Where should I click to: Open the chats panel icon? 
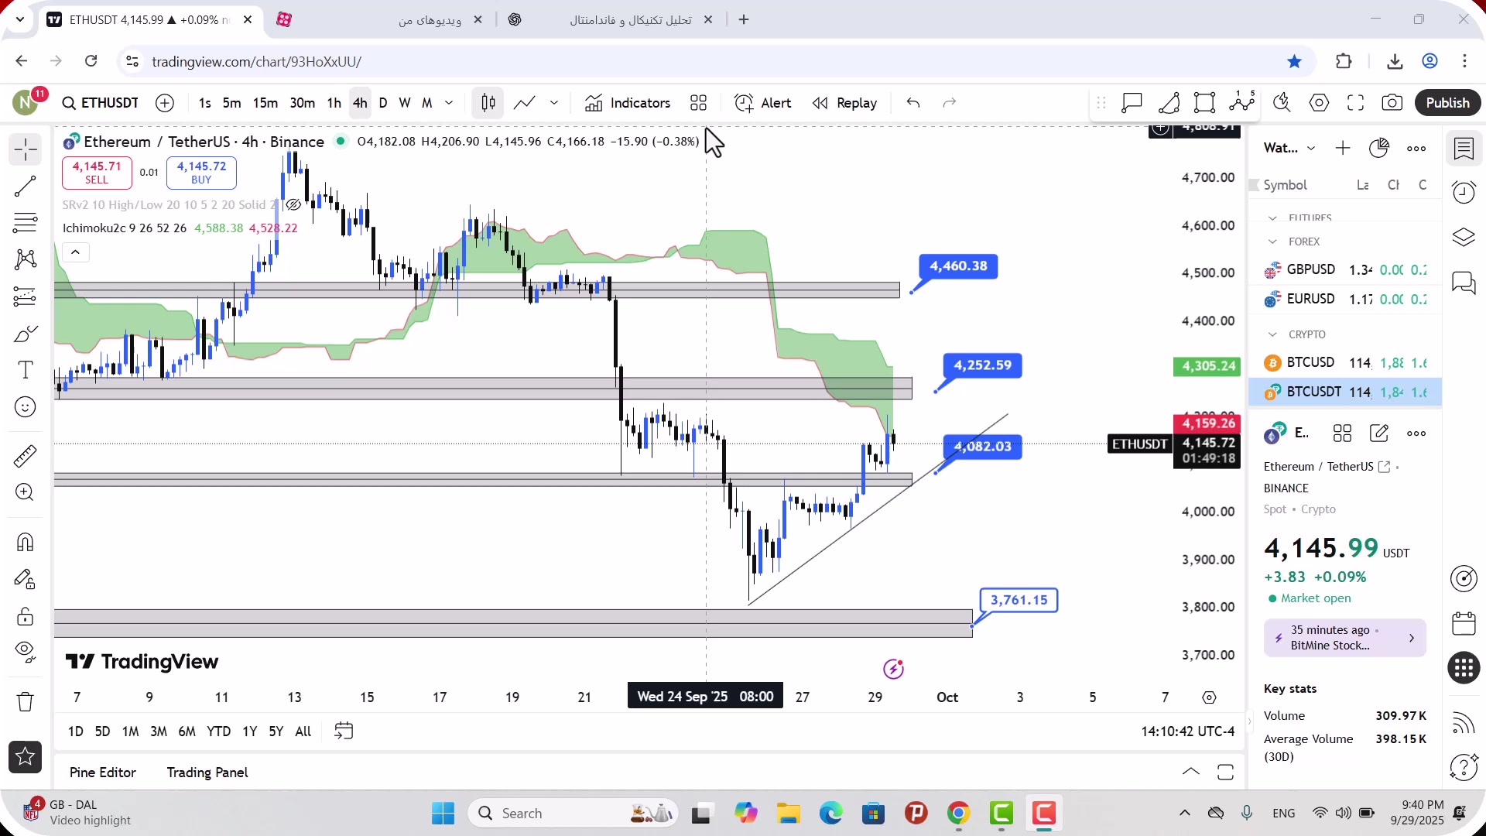[x=1464, y=282]
